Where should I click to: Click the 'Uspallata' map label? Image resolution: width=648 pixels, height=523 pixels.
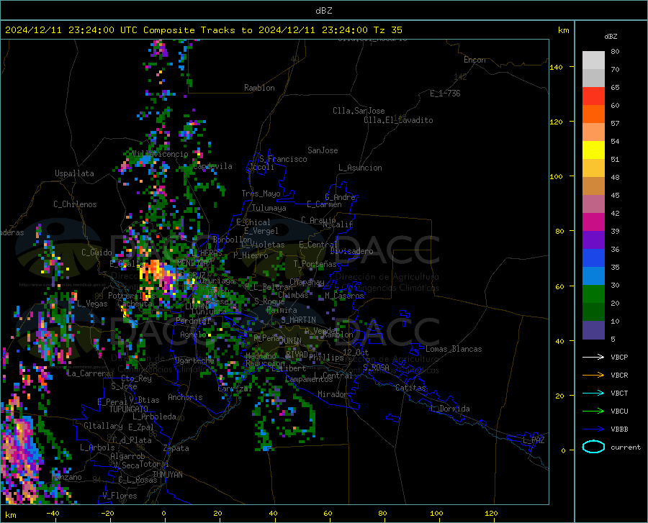coord(74,173)
